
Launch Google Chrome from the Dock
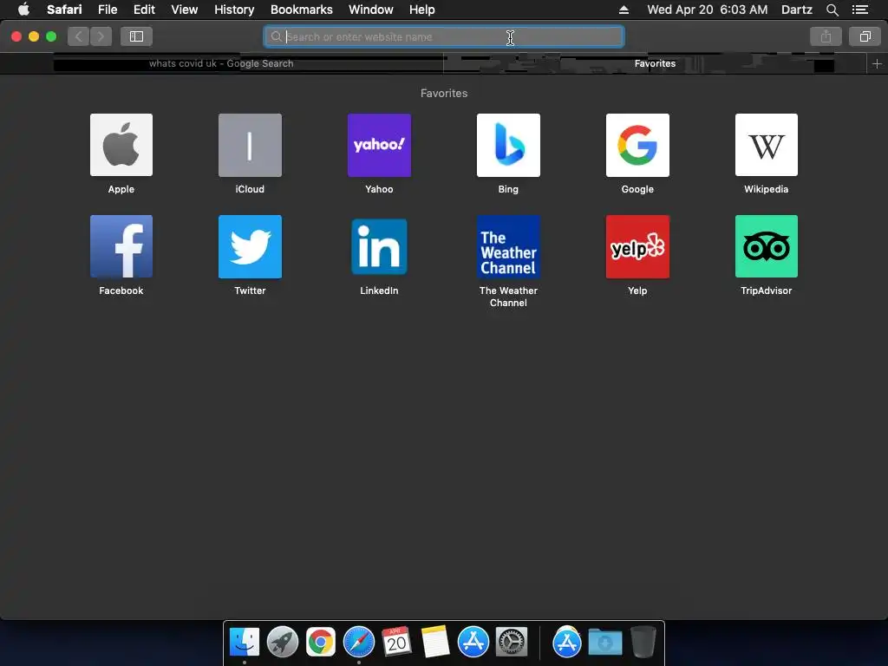click(321, 643)
